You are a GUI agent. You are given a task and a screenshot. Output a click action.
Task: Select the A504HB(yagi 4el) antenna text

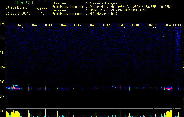click(x=103, y=14)
